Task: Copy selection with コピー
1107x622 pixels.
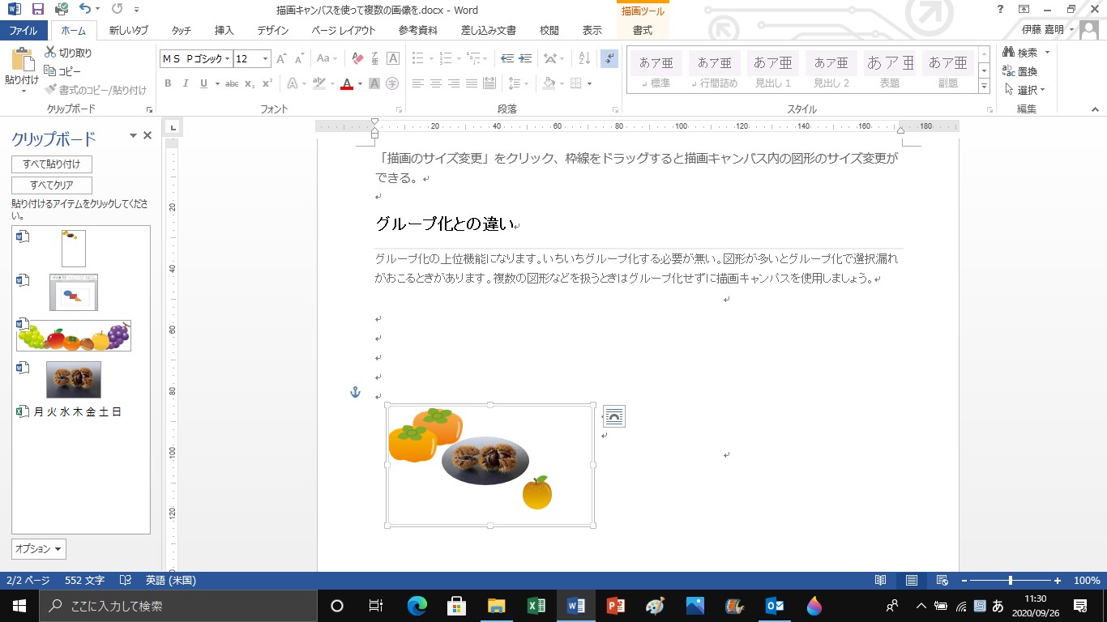Action: [63, 71]
